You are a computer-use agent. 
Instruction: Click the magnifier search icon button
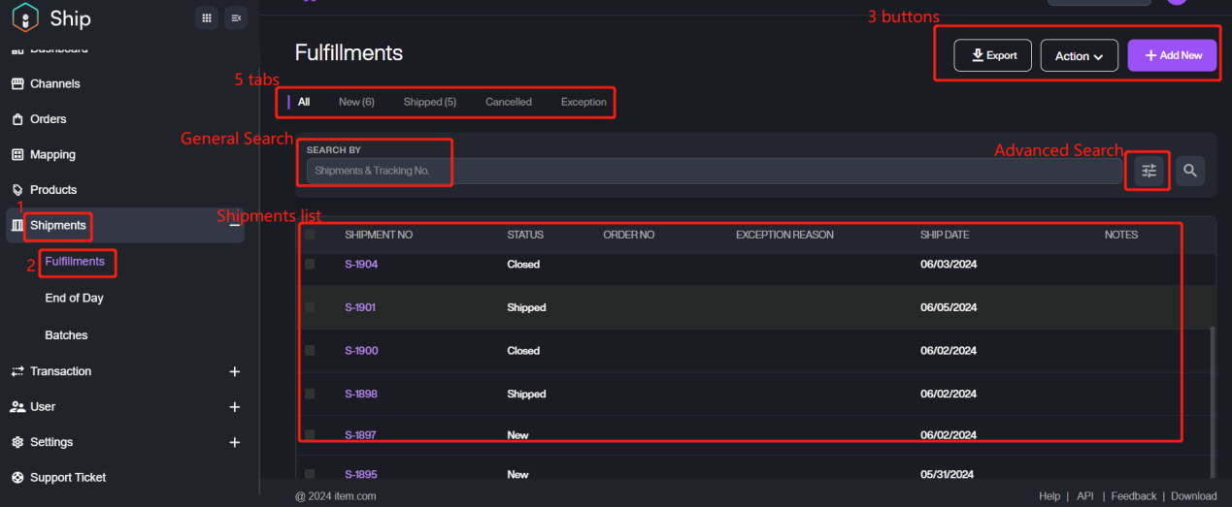[1190, 172]
